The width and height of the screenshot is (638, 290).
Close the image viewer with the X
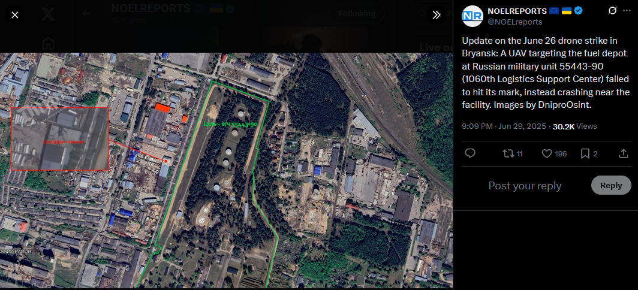pyautogui.click(x=15, y=16)
